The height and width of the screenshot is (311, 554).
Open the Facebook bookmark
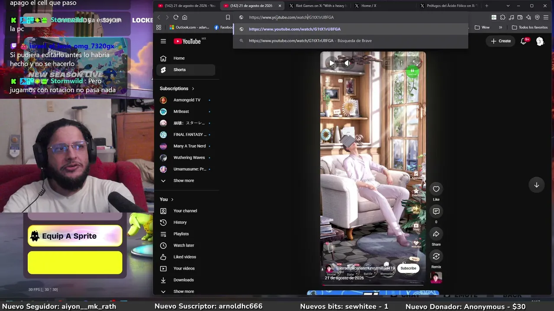(x=224, y=27)
